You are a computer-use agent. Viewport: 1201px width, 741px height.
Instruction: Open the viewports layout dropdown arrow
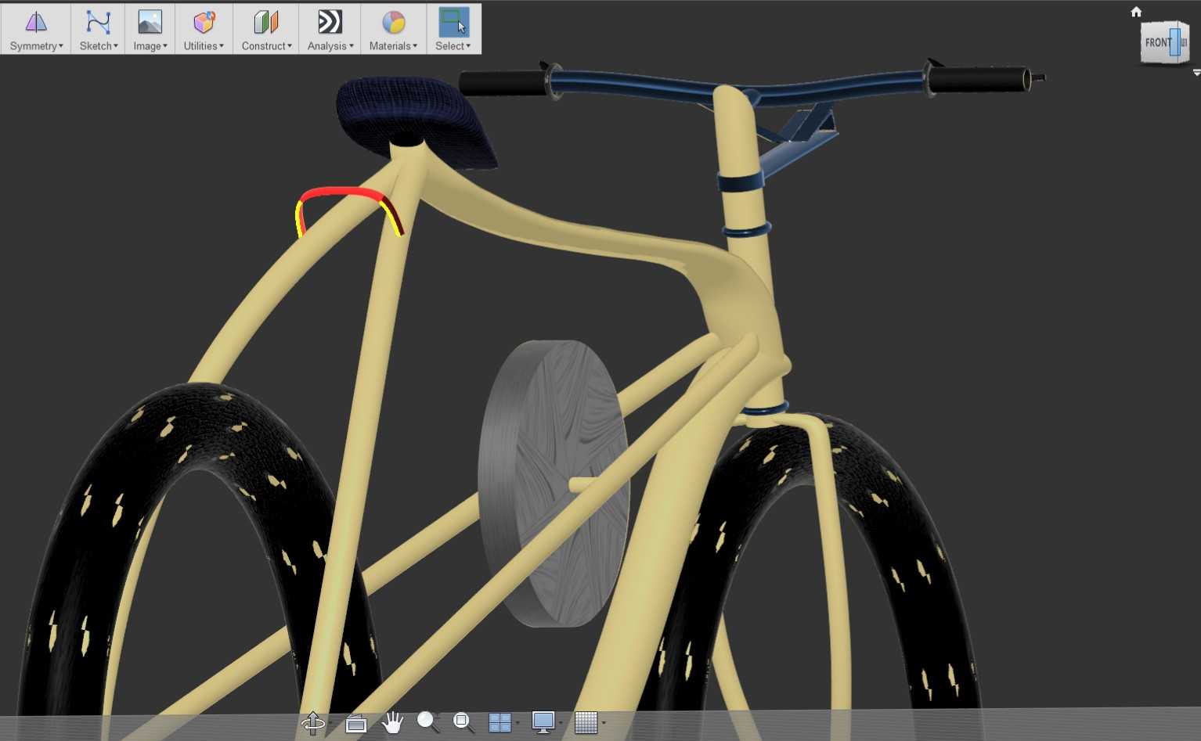518,724
